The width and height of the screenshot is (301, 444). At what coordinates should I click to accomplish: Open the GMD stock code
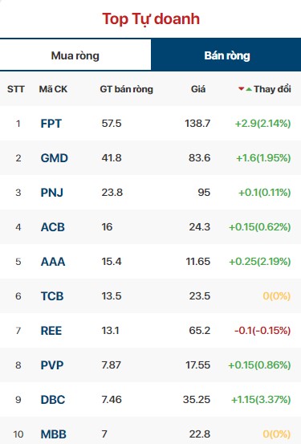click(x=55, y=158)
